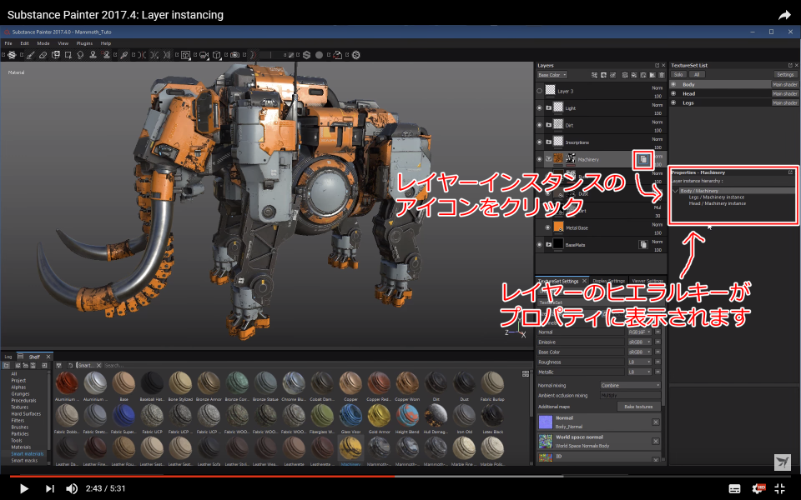Toggle YouTube subtitles button
This screenshot has width=801, height=500.
pyautogui.click(x=734, y=488)
